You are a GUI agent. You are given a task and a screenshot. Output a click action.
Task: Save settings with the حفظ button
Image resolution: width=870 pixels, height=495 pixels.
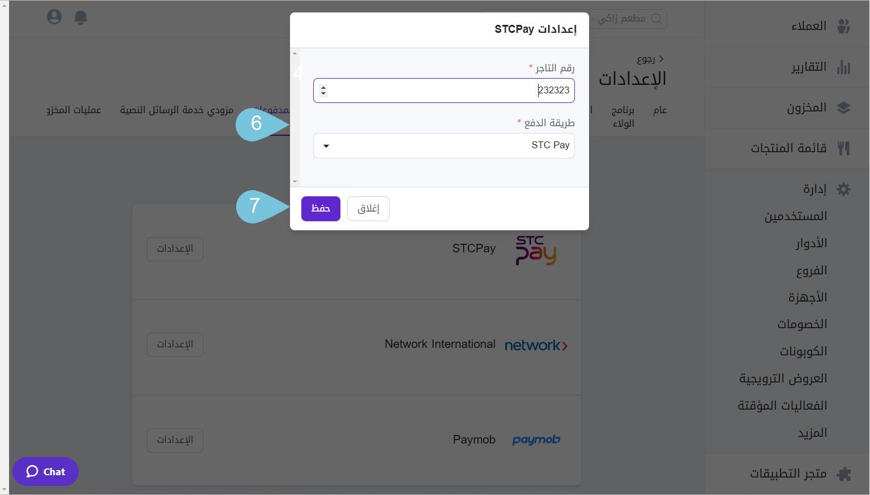coord(321,208)
